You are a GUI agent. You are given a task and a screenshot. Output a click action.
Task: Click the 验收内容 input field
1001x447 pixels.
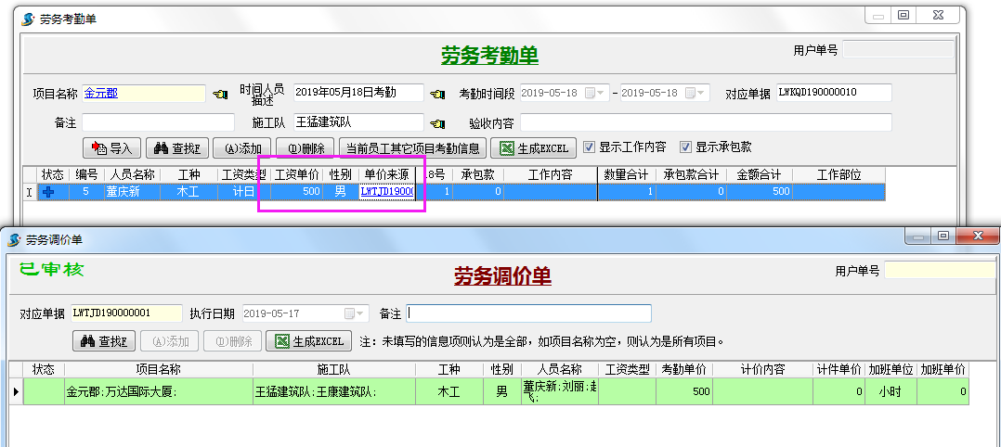coord(705,122)
